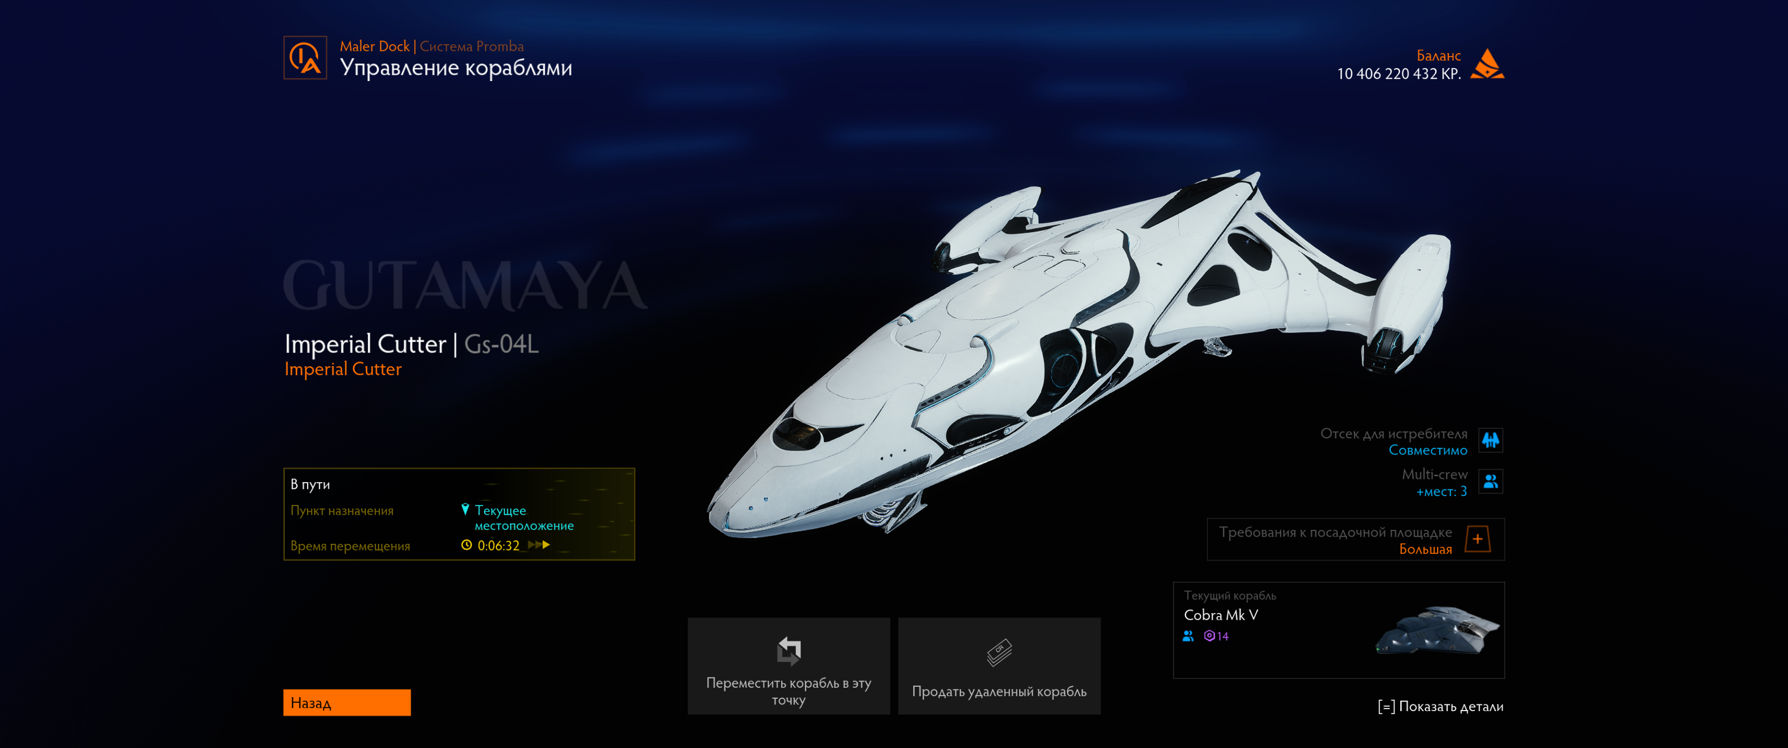Click the В пути transit status panel
Screen dimensions: 1788x748
(459, 514)
